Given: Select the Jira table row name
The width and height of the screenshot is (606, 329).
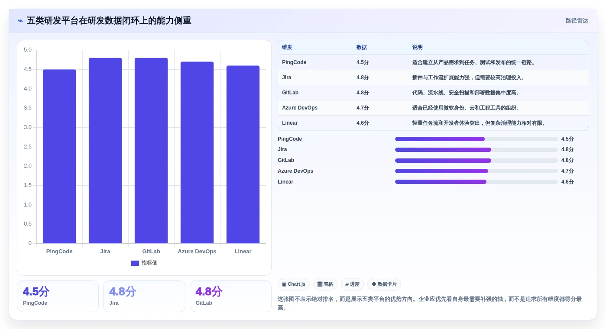Looking at the screenshot, I should click(x=287, y=77).
